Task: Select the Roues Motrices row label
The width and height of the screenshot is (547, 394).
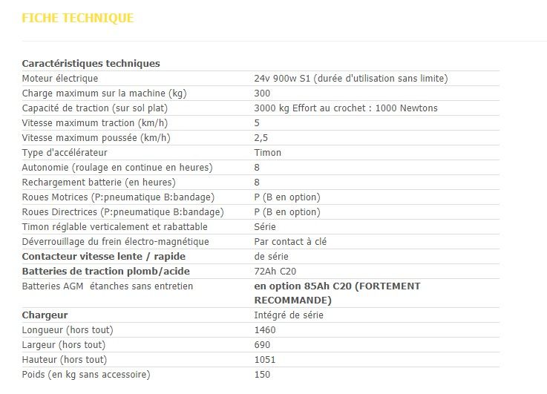Action: pyautogui.click(x=118, y=197)
